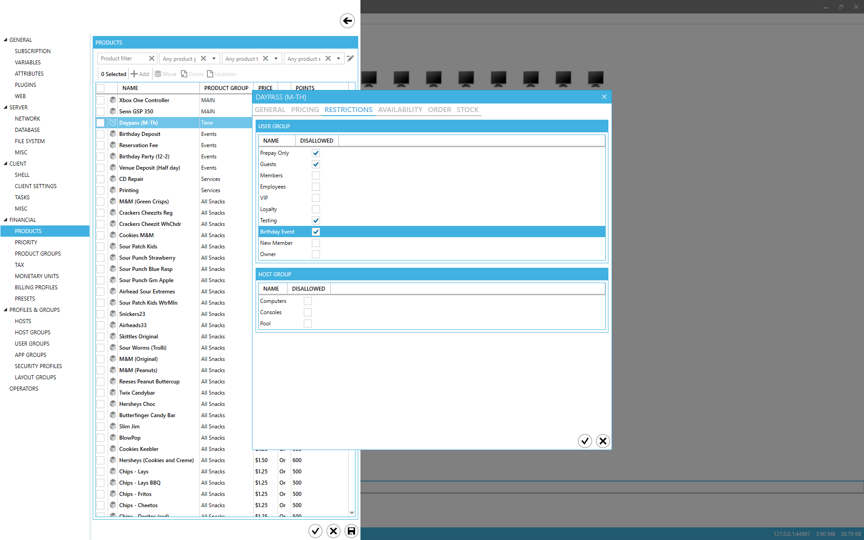Screen dimensions: 864x540
Task: Open PRODUCT GROUPS in sidebar
Action: tap(38, 254)
